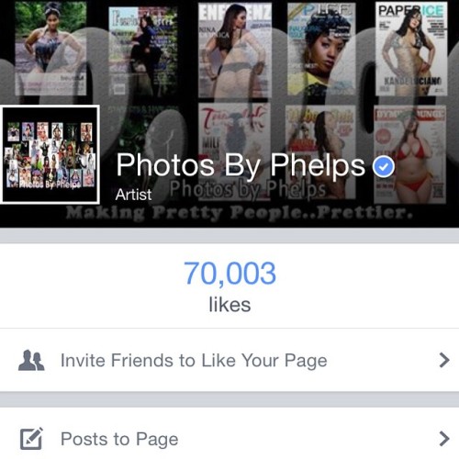Viewport: 459px width, 459px height.
Task: Expand Posts to Page chevron
Action: click(444, 439)
